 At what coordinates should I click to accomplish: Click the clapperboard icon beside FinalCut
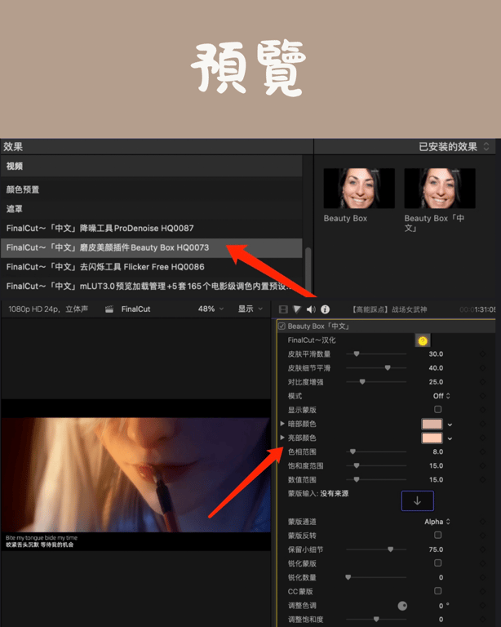[x=109, y=309]
